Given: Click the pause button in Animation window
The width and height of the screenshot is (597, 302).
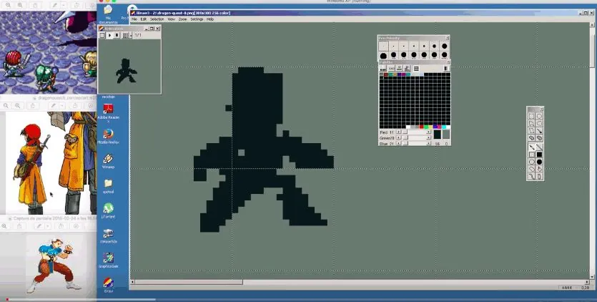Looking at the screenshot, I should pos(117,35).
